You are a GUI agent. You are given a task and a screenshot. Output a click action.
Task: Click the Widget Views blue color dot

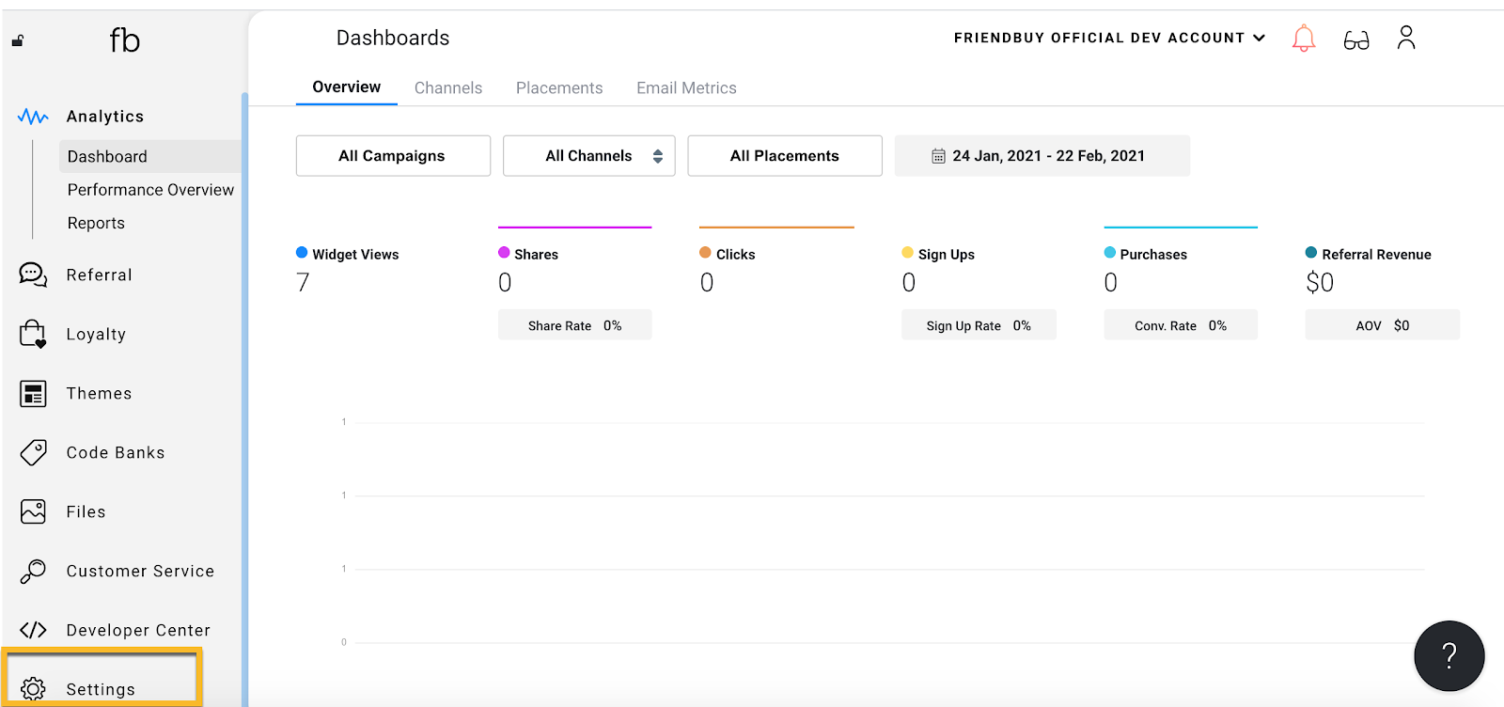point(302,253)
